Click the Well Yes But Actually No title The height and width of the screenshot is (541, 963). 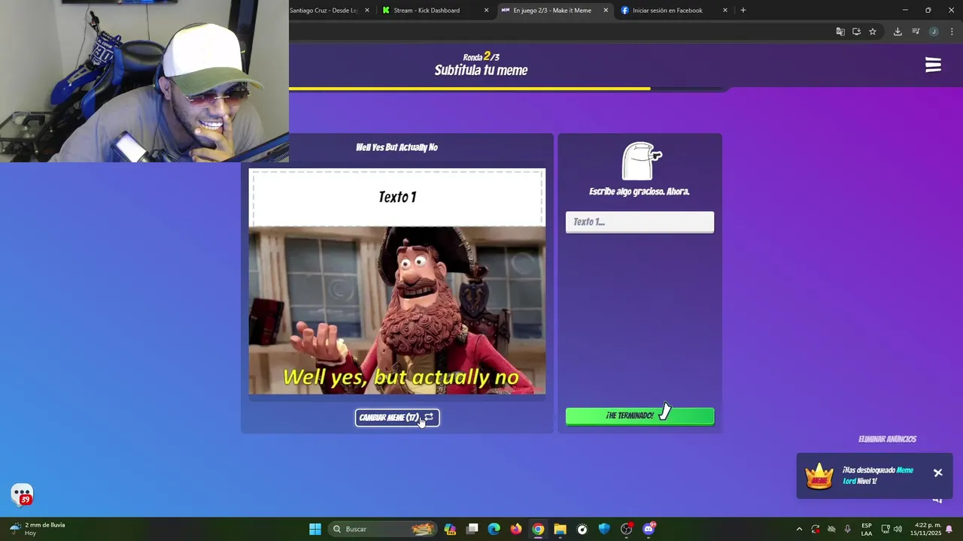tap(396, 147)
